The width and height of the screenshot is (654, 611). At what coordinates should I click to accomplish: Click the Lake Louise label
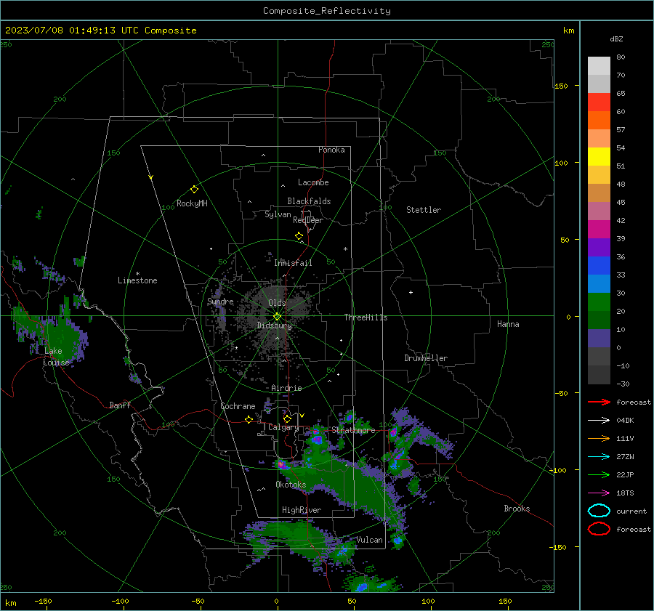pyautogui.click(x=55, y=357)
